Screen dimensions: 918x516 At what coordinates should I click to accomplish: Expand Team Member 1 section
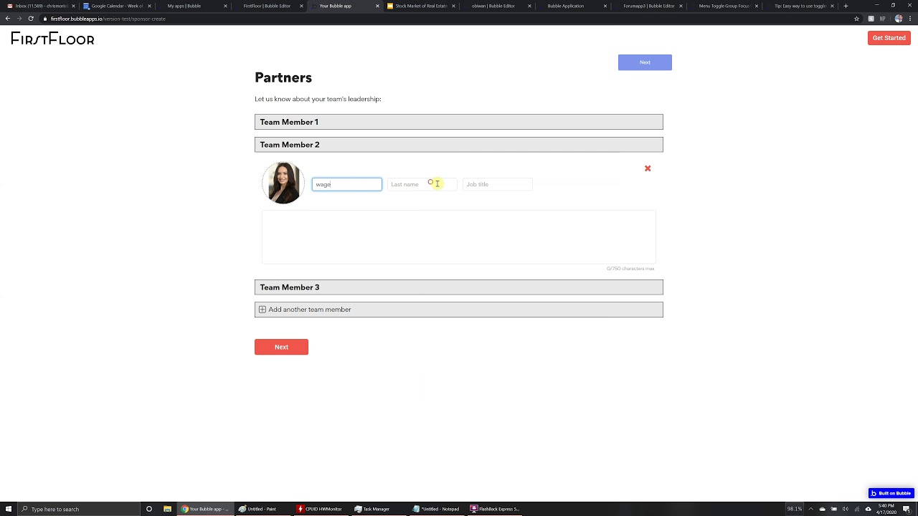[x=459, y=122]
